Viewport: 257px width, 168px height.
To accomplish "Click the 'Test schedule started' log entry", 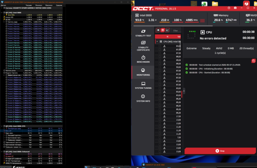I will click(219, 65).
